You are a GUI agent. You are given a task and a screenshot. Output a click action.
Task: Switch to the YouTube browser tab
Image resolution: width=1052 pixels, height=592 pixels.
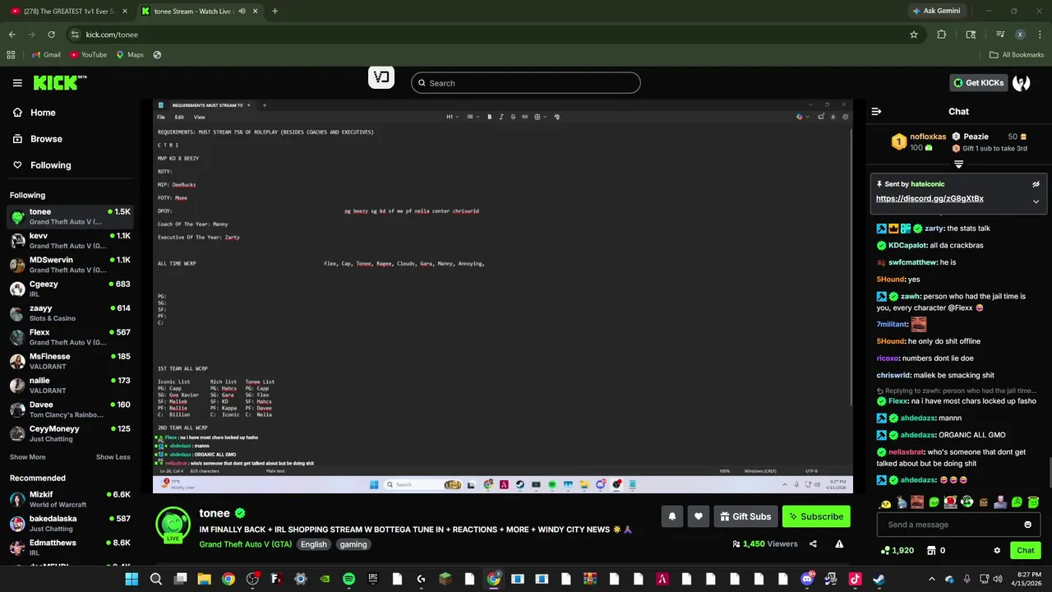coord(67,12)
